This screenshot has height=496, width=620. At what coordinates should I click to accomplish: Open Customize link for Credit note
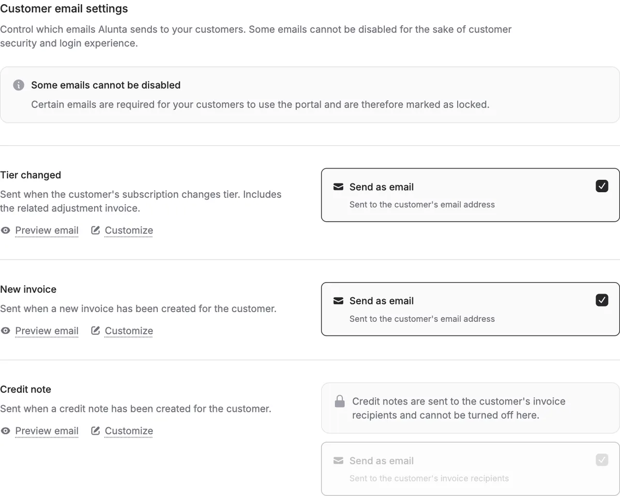pos(129,431)
